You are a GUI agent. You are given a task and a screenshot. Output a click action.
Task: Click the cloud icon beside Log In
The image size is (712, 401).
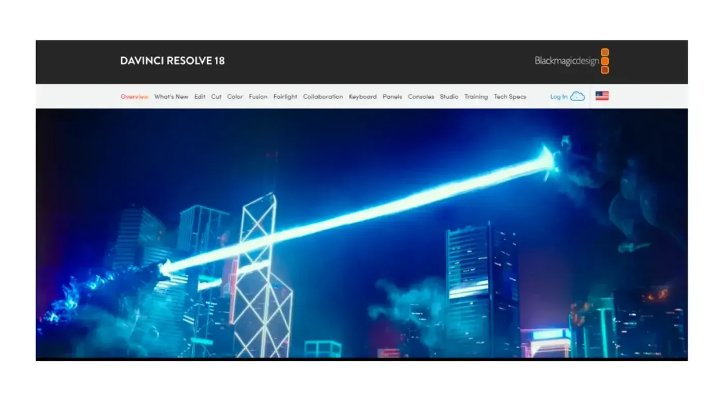click(x=577, y=96)
